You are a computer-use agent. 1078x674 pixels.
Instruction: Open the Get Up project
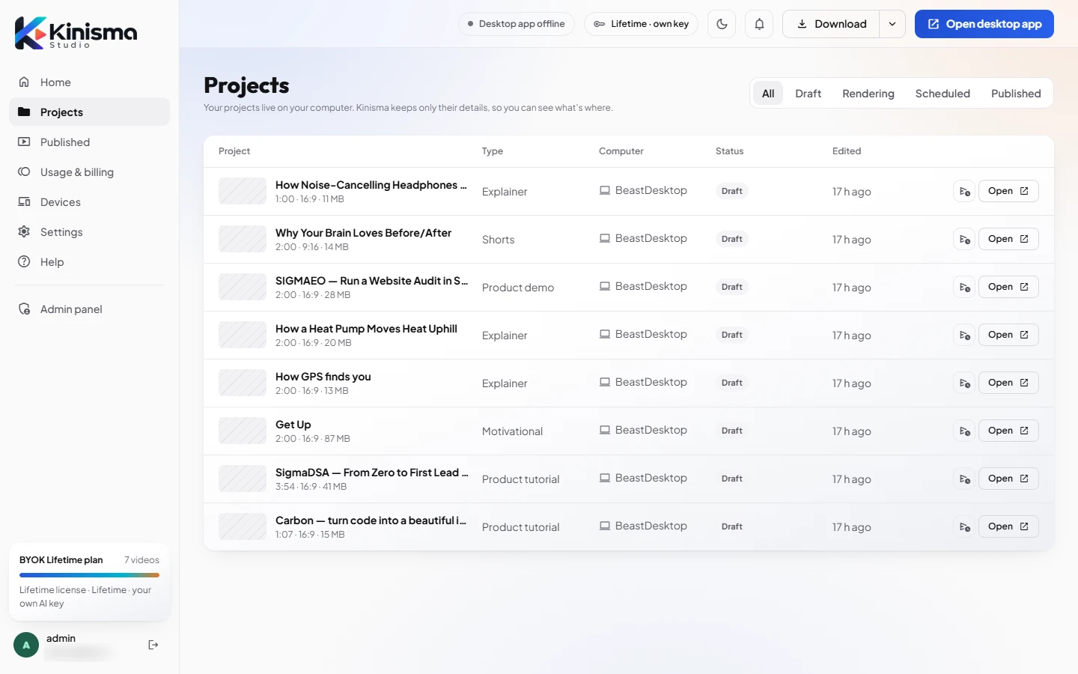(1008, 431)
